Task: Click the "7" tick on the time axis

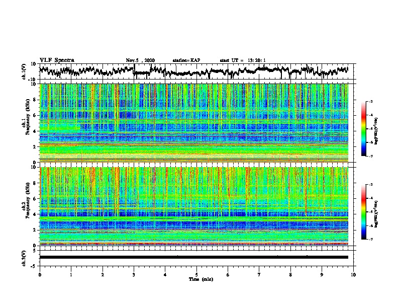Action: coord(259,275)
